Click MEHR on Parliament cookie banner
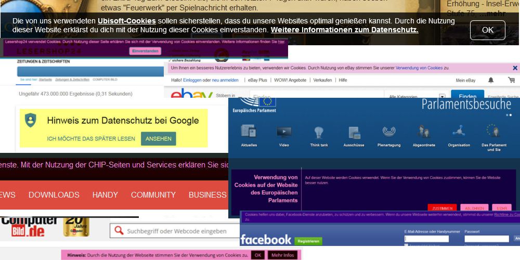The height and width of the screenshot is (260, 520). coord(502,208)
